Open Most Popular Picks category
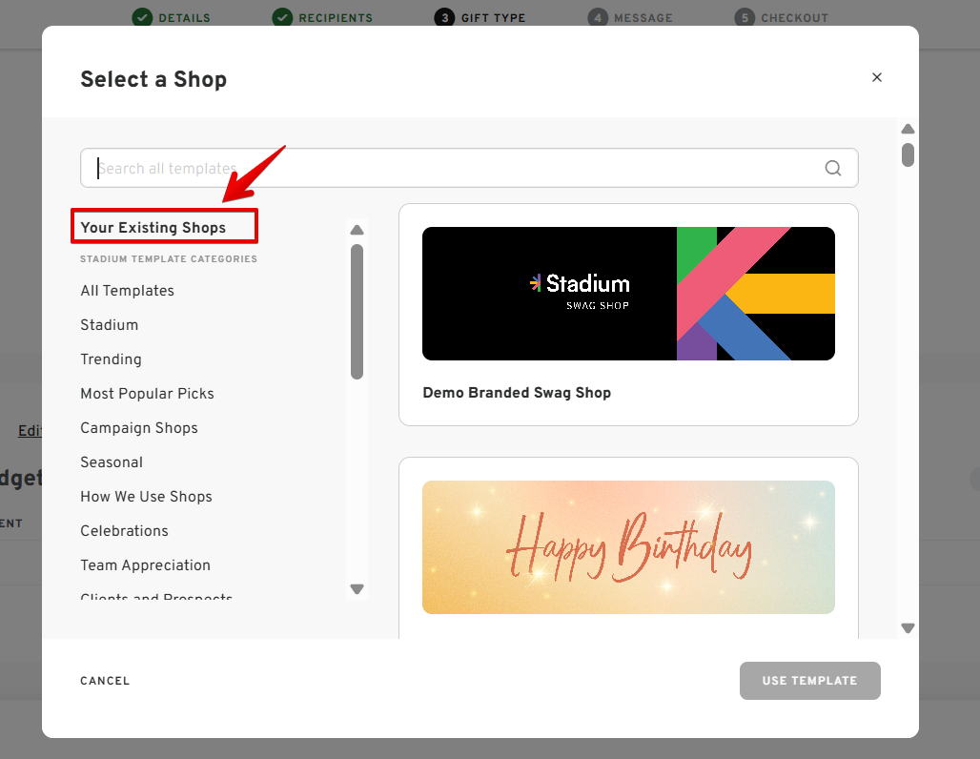The image size is (980, 759). [147, 394]
